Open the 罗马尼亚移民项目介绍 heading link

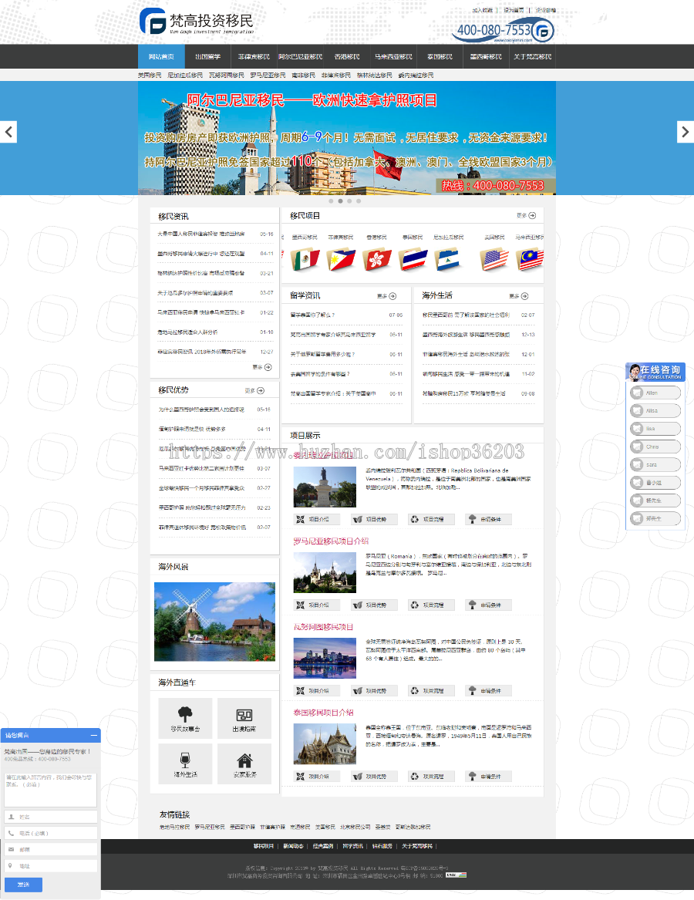click(331, 541)
